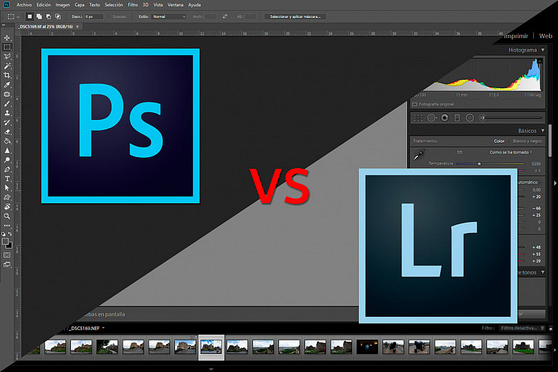Select the Healing Patch tool

pyautogui.click(x=7, y=94)
